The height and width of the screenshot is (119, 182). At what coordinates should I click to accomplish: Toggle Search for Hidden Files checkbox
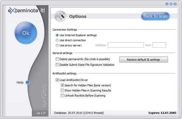coord(62,85)
